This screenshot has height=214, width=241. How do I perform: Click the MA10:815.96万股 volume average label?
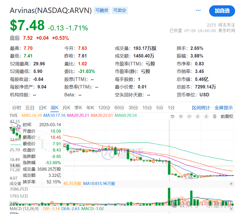point(99,183)
